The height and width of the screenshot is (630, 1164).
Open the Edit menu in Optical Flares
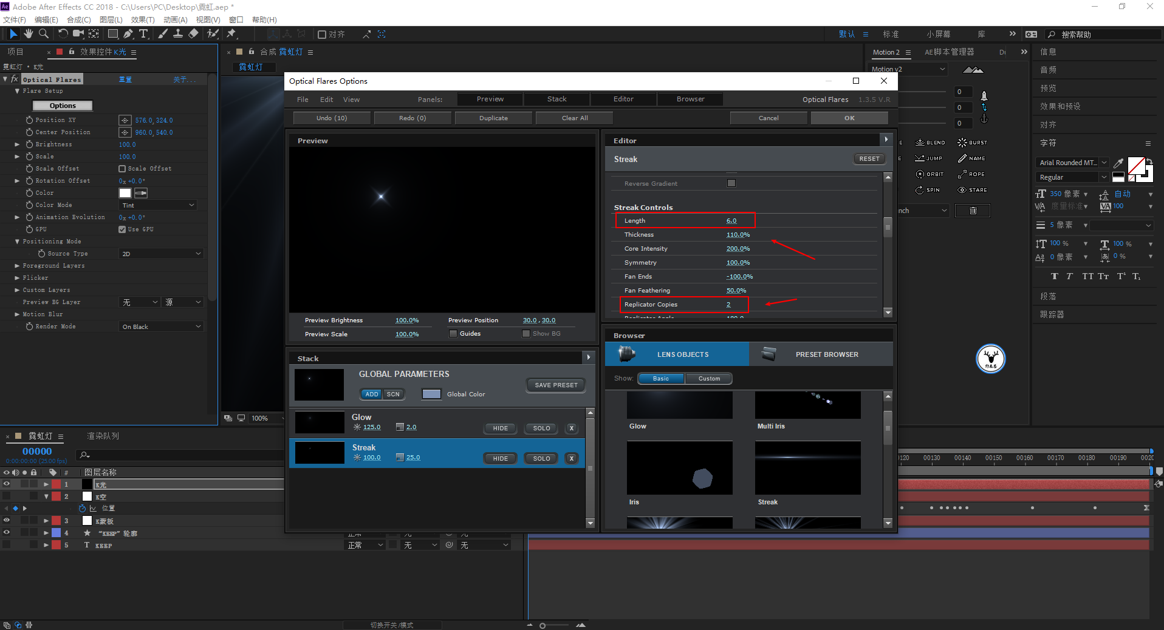[327, 100]
